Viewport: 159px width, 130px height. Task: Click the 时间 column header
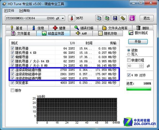[x=85, y=43]
